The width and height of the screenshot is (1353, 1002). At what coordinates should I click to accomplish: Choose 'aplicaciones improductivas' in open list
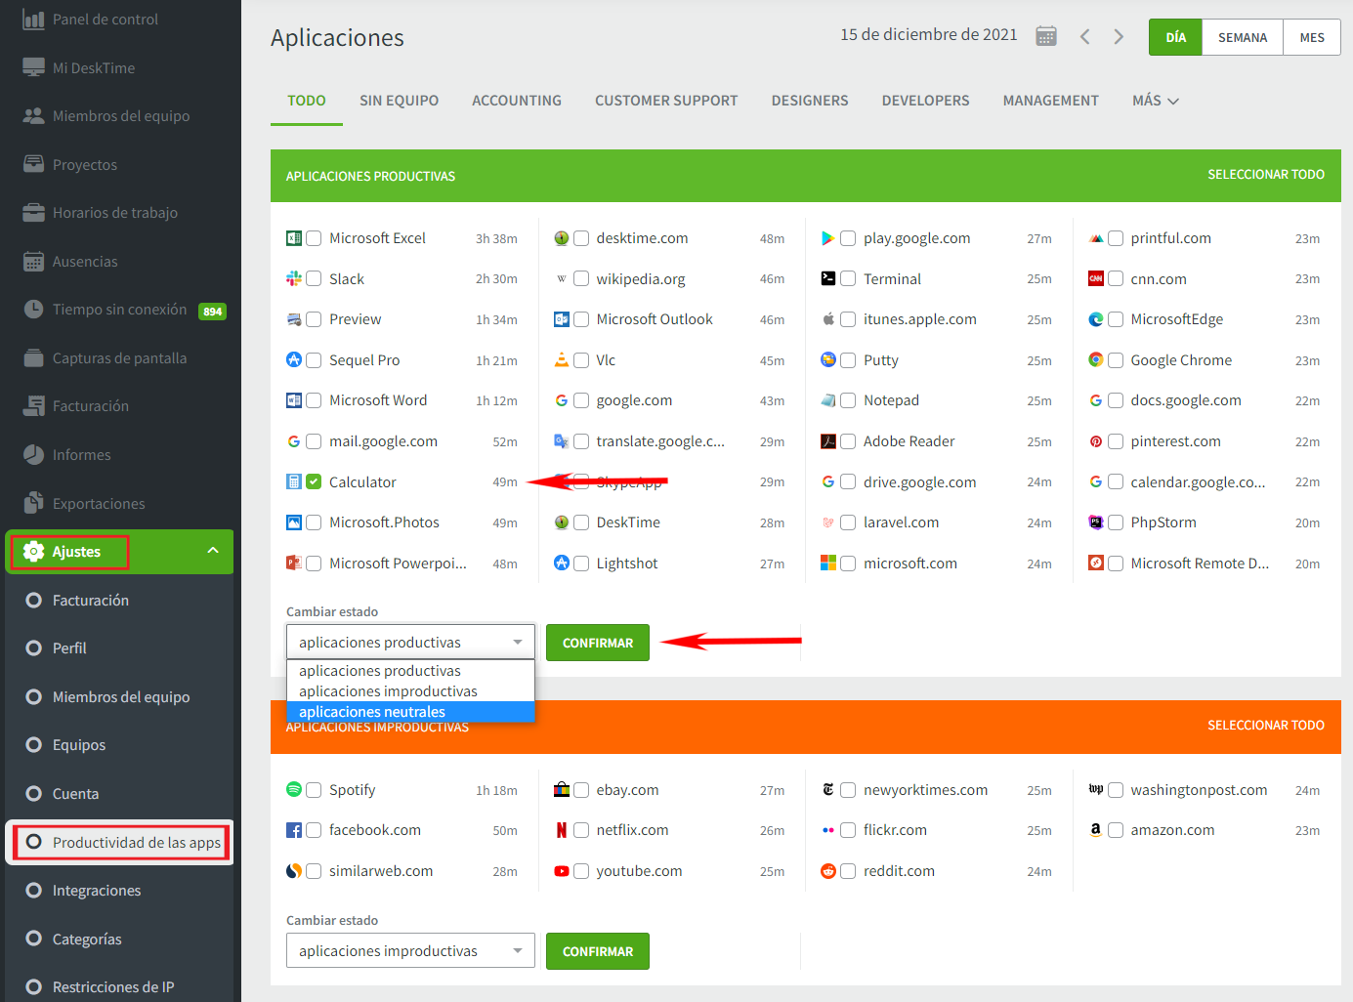pos(410,691)
